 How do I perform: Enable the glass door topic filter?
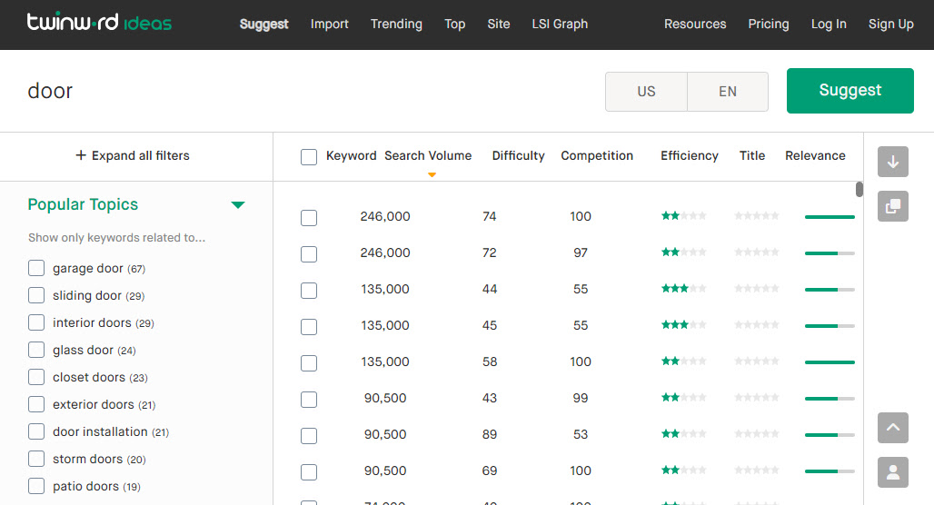[x=36, y=350]
